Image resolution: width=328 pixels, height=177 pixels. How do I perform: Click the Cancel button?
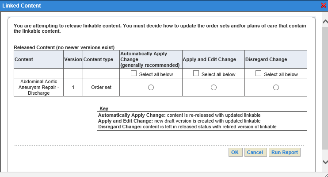[x=256, y=152]
